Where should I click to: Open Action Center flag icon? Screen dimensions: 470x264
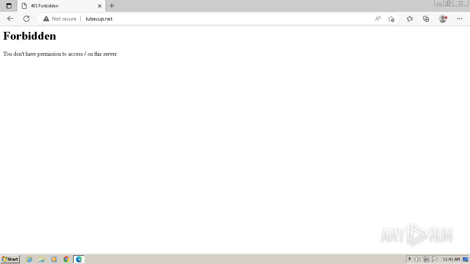[435, 259]
